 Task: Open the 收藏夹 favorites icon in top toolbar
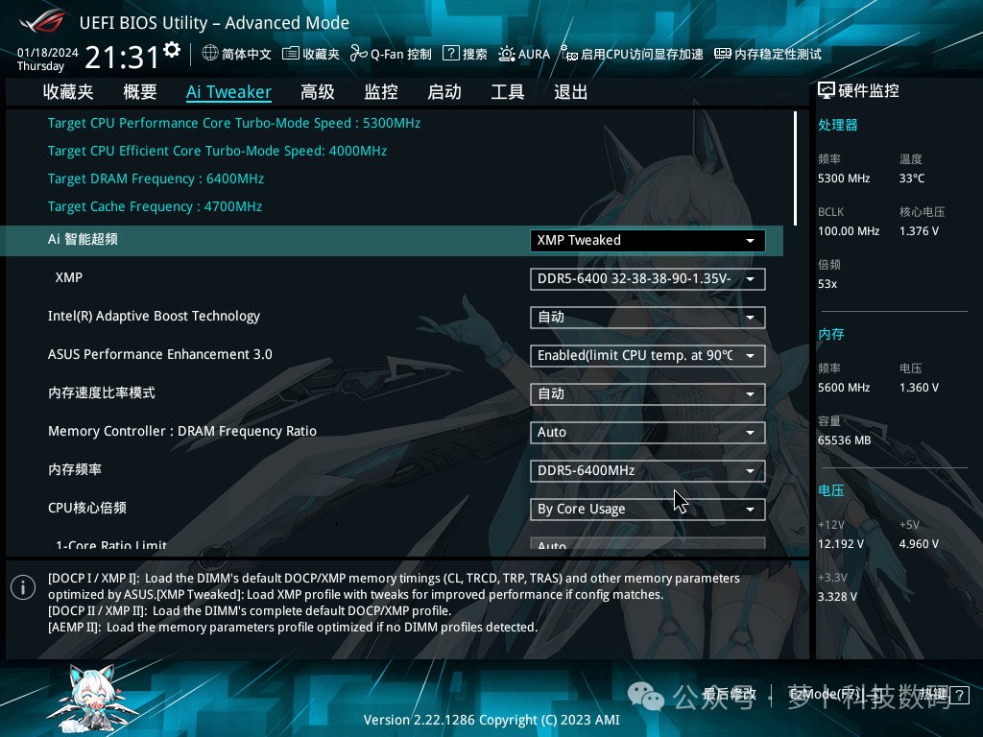(290, 54)
